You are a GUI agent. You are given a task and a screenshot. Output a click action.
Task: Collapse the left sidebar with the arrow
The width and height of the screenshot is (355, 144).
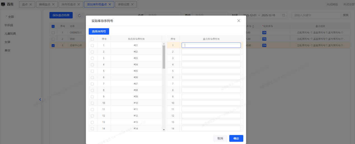(40, 99)
